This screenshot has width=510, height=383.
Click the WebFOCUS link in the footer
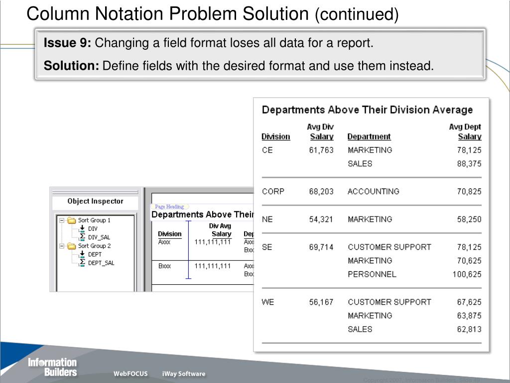click(130, 374)
